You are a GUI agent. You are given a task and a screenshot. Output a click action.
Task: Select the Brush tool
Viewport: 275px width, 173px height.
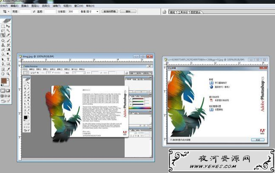click(x=8, y=41)
